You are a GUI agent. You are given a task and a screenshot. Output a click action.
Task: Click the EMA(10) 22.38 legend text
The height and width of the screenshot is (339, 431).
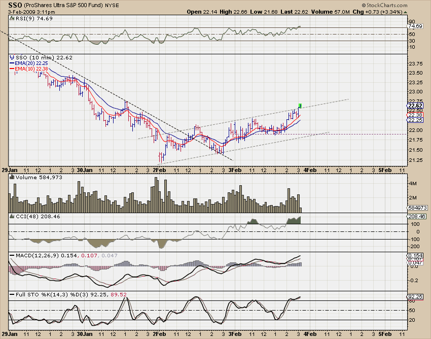tap(31, 69)
